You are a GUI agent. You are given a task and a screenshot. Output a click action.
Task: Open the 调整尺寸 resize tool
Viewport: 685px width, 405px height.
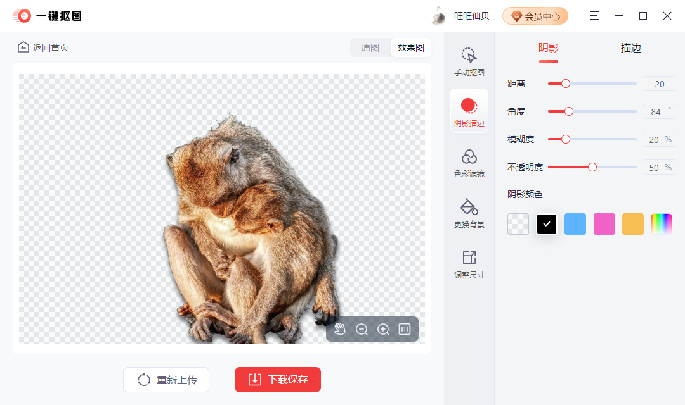point(469,263)
